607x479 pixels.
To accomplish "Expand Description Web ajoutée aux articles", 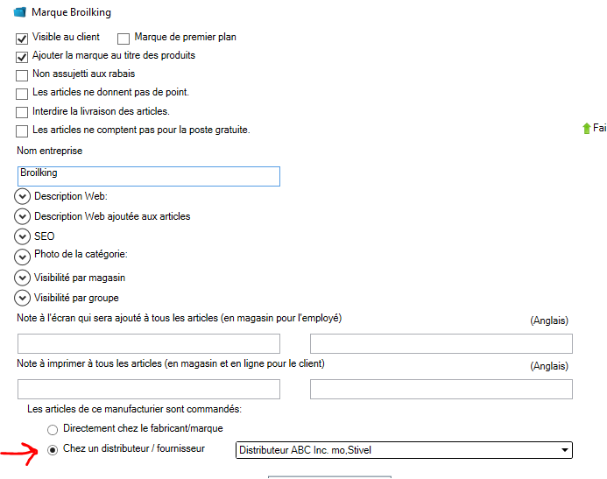I will (x=22, y=216).
